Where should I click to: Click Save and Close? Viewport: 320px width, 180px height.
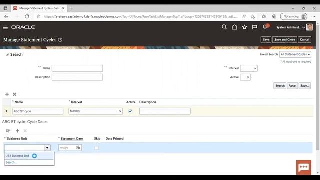click(285, 40)
